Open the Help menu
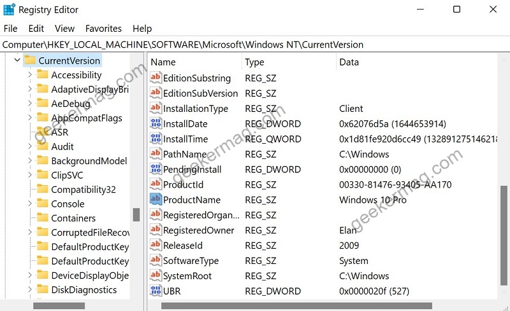This screenshot has width=510, height=311. click(x=142, y=29)
